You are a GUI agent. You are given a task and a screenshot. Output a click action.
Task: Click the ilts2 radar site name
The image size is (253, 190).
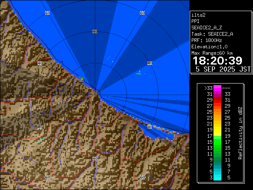198,15
